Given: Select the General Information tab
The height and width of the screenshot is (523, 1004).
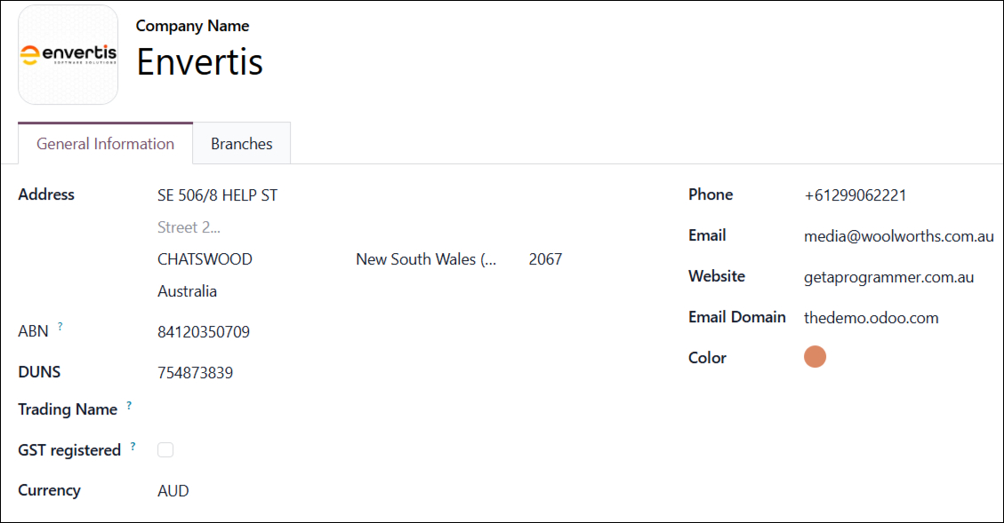Looking at the screenshot, I should coord(105,144).
